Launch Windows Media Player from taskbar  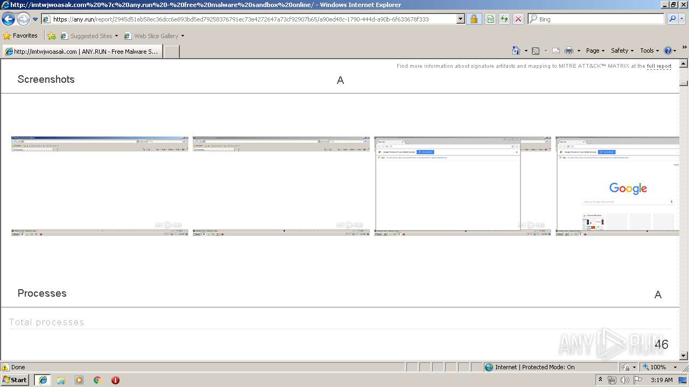pyautogui.click(x=79, y=380)
